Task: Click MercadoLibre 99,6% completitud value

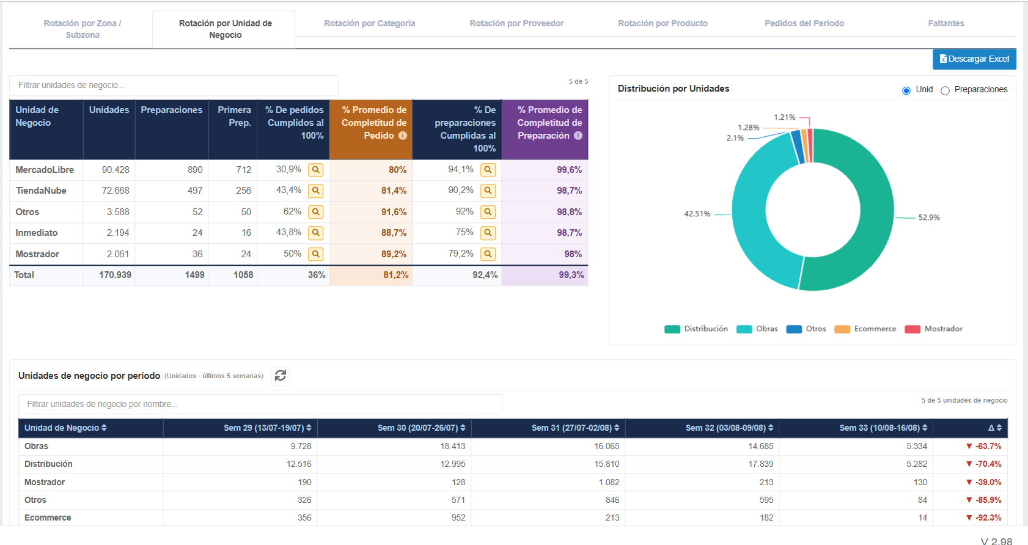Action: pos(569,170)
